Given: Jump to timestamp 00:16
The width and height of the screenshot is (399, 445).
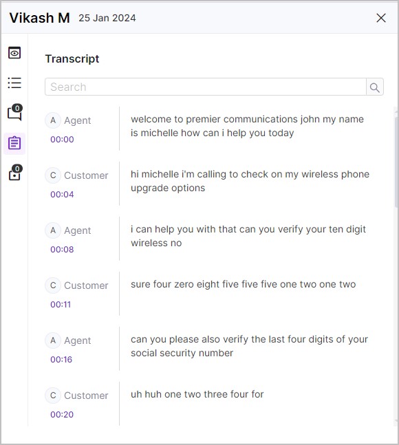Looking at the screenshot, I should tap(61, 360).
